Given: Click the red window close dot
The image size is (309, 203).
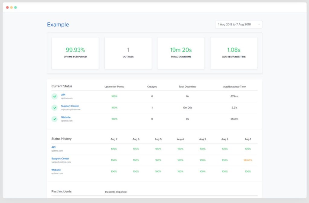Looking at the screenshot, I should tap(8, 8).
